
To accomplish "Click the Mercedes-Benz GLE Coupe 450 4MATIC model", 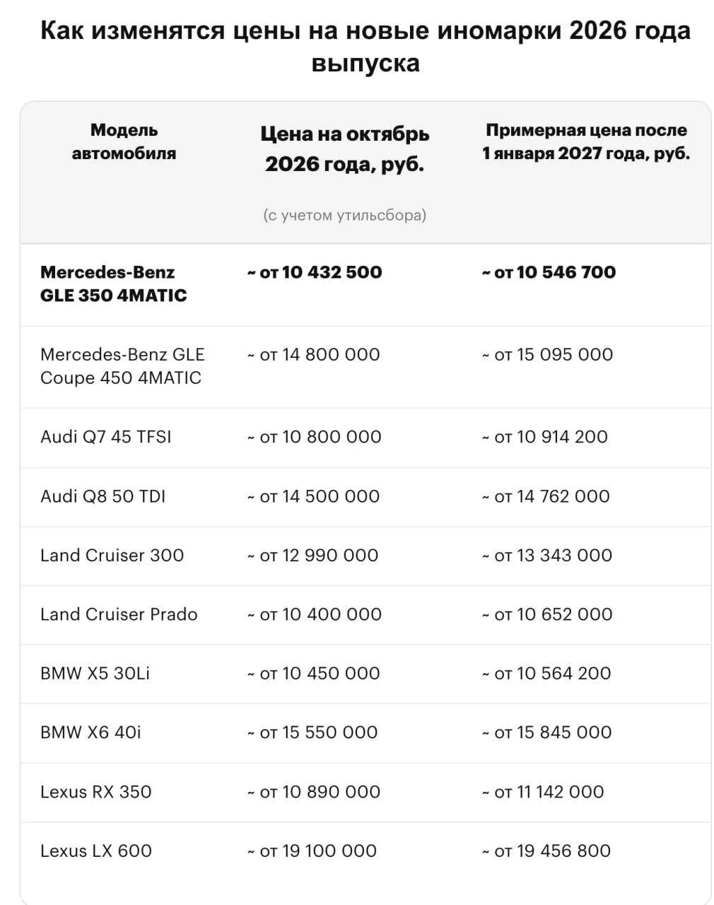I will coord(122,366).
